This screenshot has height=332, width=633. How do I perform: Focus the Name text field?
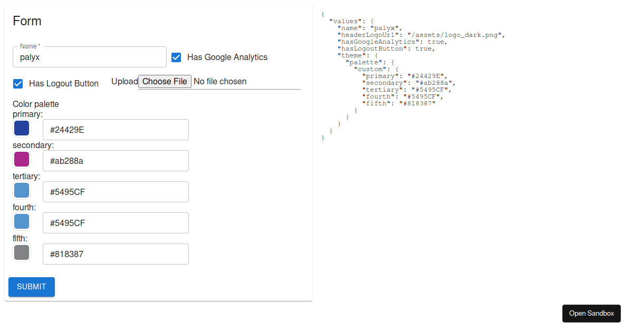click(90, 57)
